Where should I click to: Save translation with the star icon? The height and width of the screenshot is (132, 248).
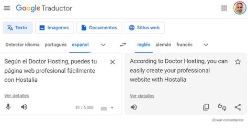[238, 62]
